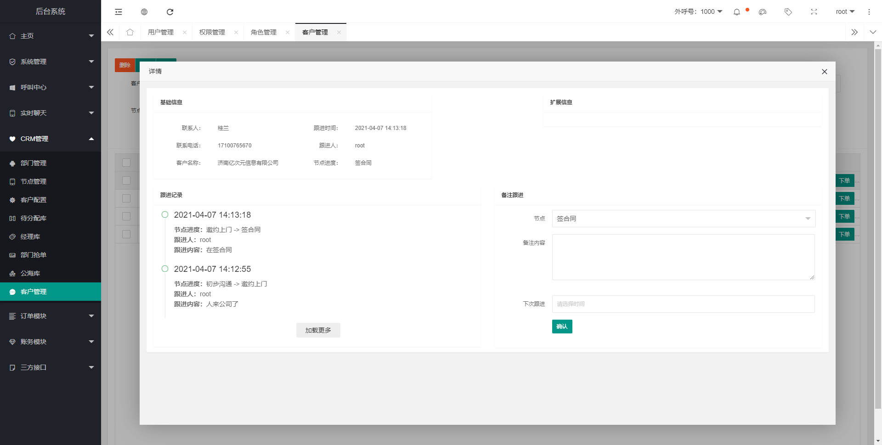
Task: Open the notification bell icon
Action: [x=737, y=12]
